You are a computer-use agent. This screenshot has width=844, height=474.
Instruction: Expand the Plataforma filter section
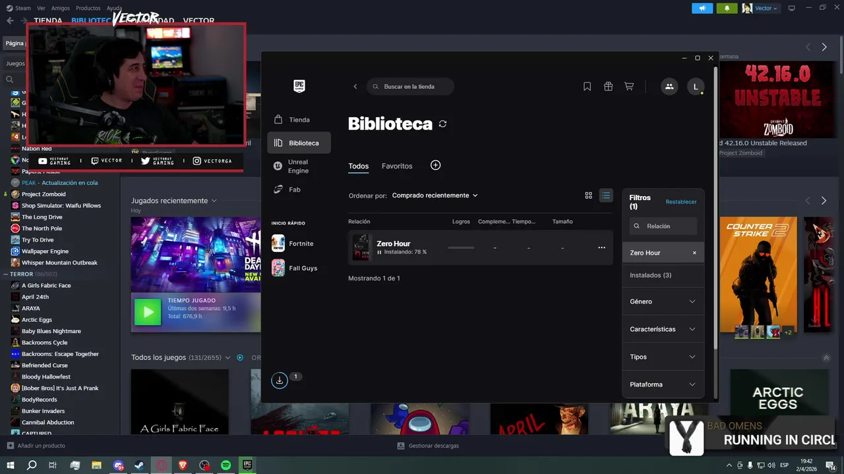pyautogui.click(x=663, y=384)
